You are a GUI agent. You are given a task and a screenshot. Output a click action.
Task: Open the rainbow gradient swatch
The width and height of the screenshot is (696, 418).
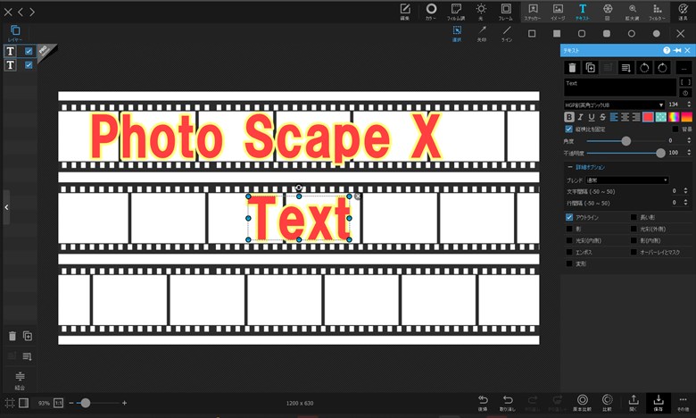pos(674,117)
